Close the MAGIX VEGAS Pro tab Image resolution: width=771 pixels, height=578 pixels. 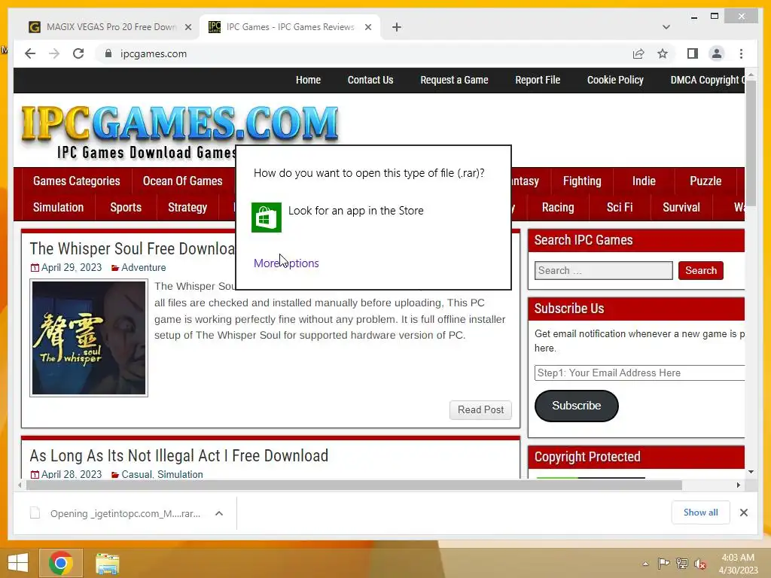187,27
